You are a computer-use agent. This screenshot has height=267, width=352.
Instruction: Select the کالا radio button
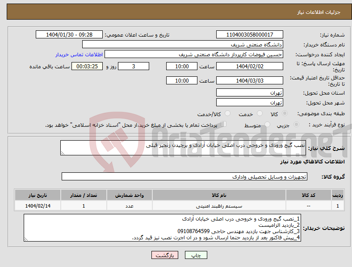point(285,113)
